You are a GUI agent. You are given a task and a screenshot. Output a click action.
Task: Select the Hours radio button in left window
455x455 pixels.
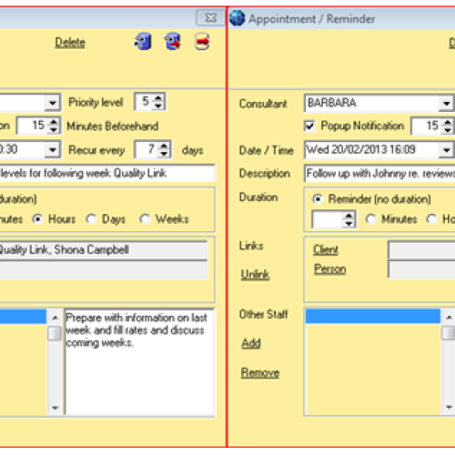(37, 219)
